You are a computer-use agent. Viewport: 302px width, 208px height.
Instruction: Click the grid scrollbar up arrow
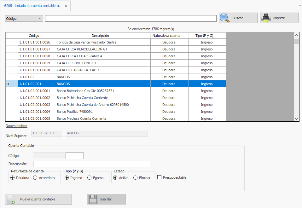[296, 35]
